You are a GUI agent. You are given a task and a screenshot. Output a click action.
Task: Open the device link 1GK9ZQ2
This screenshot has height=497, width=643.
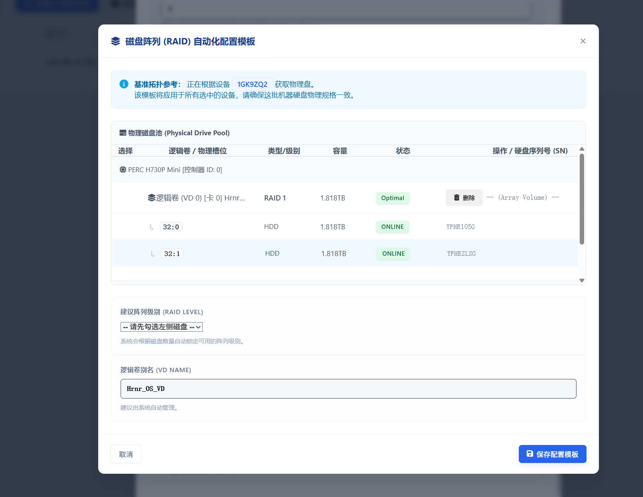(252, 84)
